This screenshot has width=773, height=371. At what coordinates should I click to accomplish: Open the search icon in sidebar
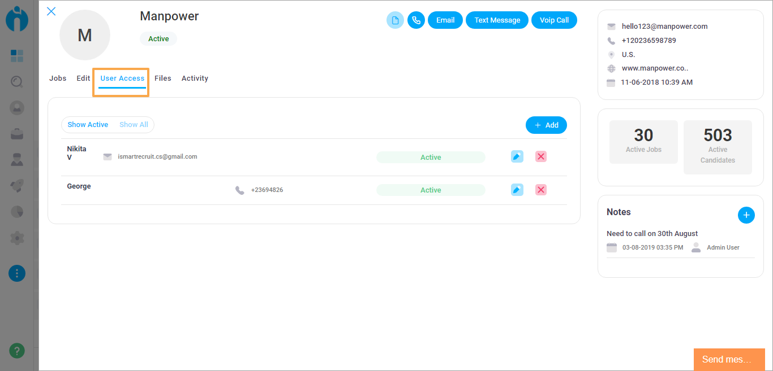click(x=17, y=82)
